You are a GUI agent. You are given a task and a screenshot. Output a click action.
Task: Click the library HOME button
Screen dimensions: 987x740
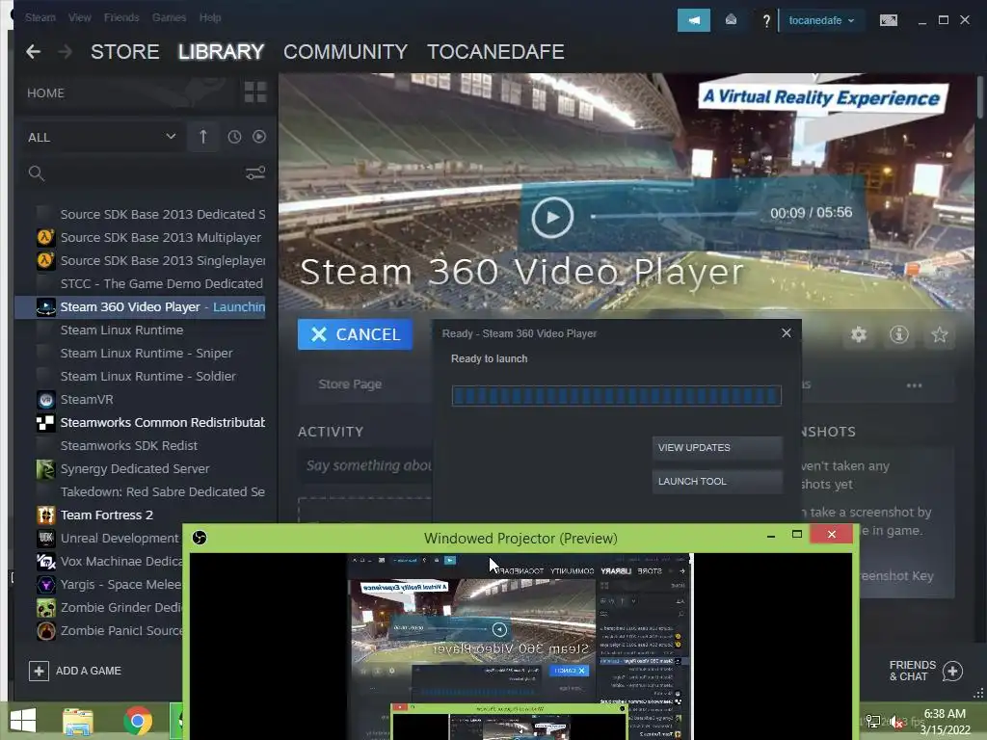pyautogui.click(x=45, y=92)
